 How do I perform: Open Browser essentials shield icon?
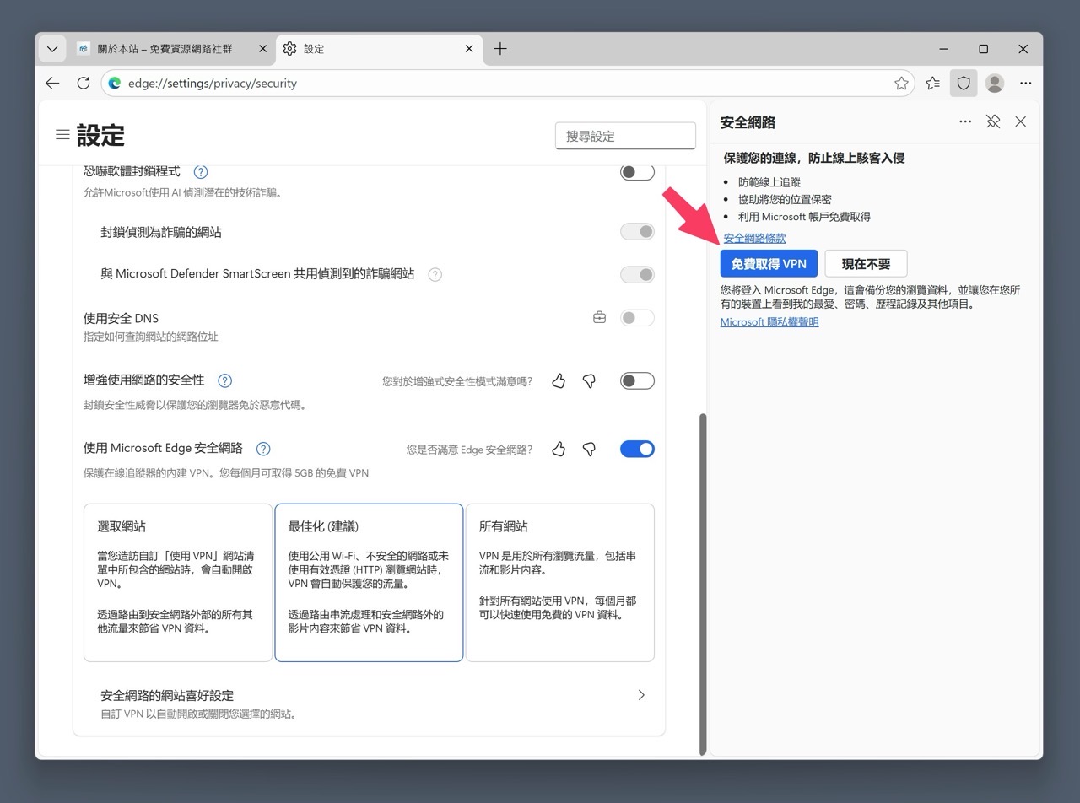pos(963,83)
